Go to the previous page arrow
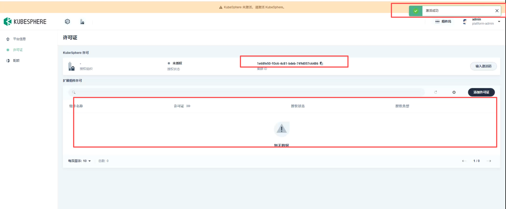Image resolution: width=506 pixels, height=209 pixels. click(x=464, y=161)
